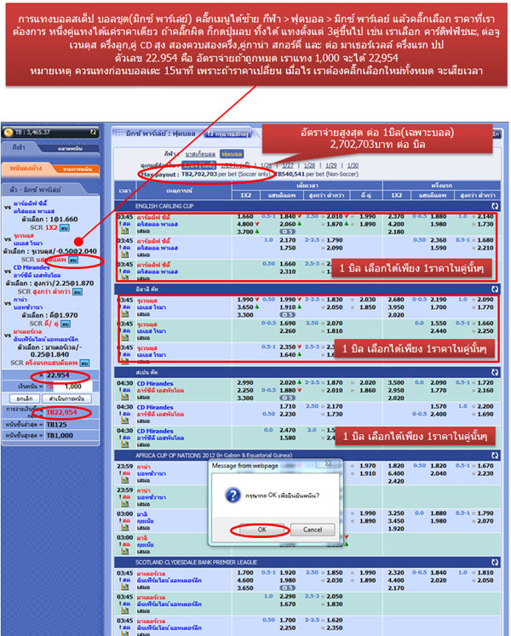511x636 pixels.
Task: Pick Juventus full-time 1X2 odds 3.650
Action: click(x=244, y=307)
